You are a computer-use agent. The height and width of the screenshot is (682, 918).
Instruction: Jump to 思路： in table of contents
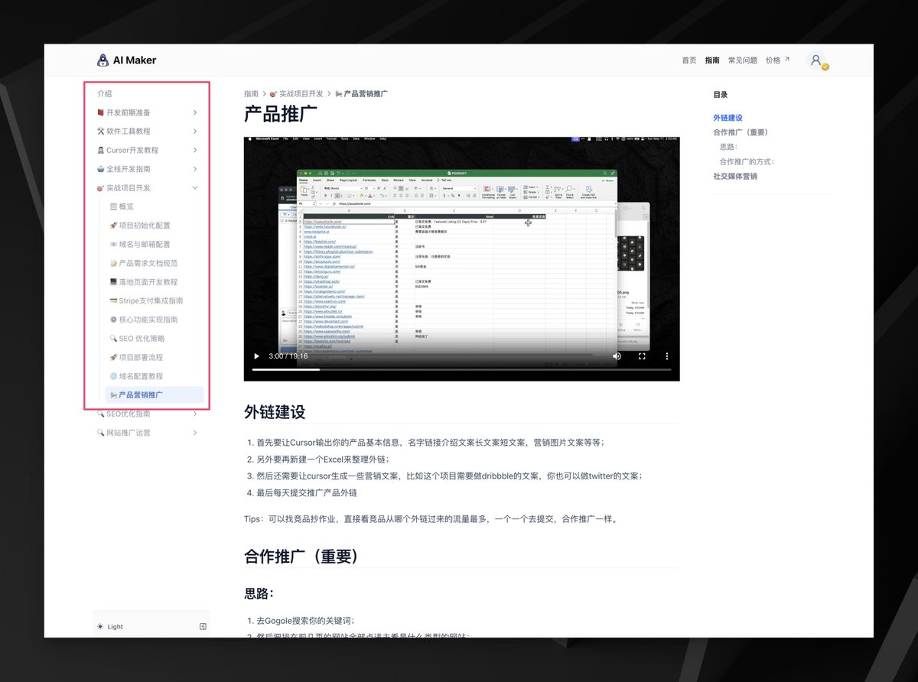[x=728, y=147]
